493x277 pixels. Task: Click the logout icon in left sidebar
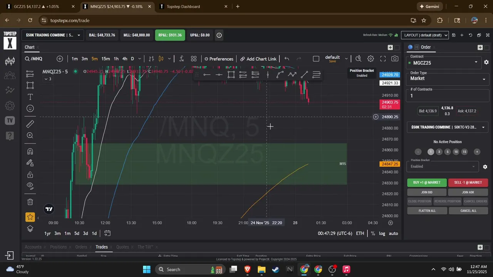[x=10, y=255]
